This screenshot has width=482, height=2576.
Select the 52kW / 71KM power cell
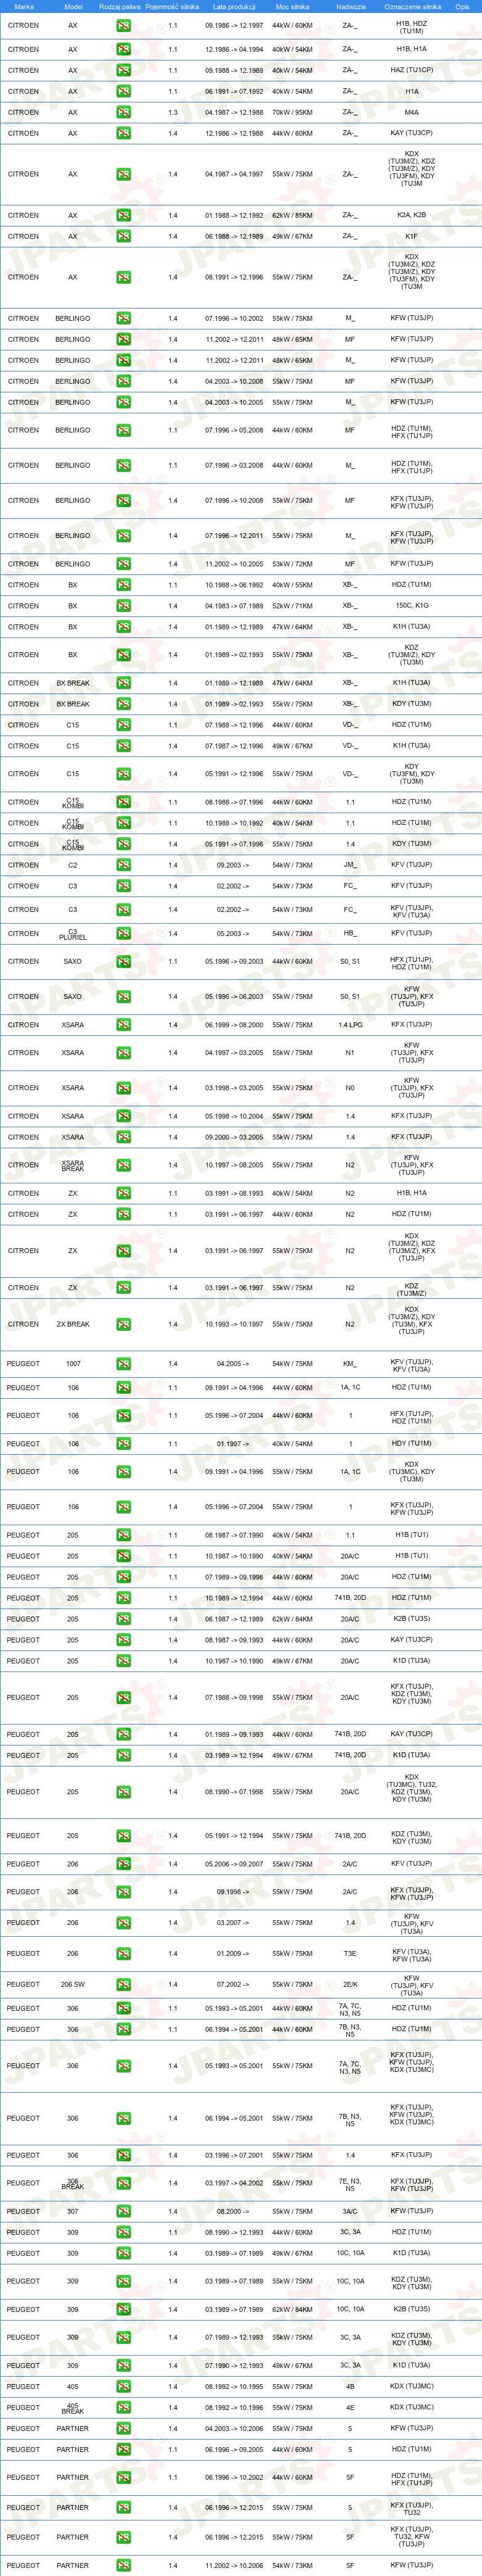[293, 606]
